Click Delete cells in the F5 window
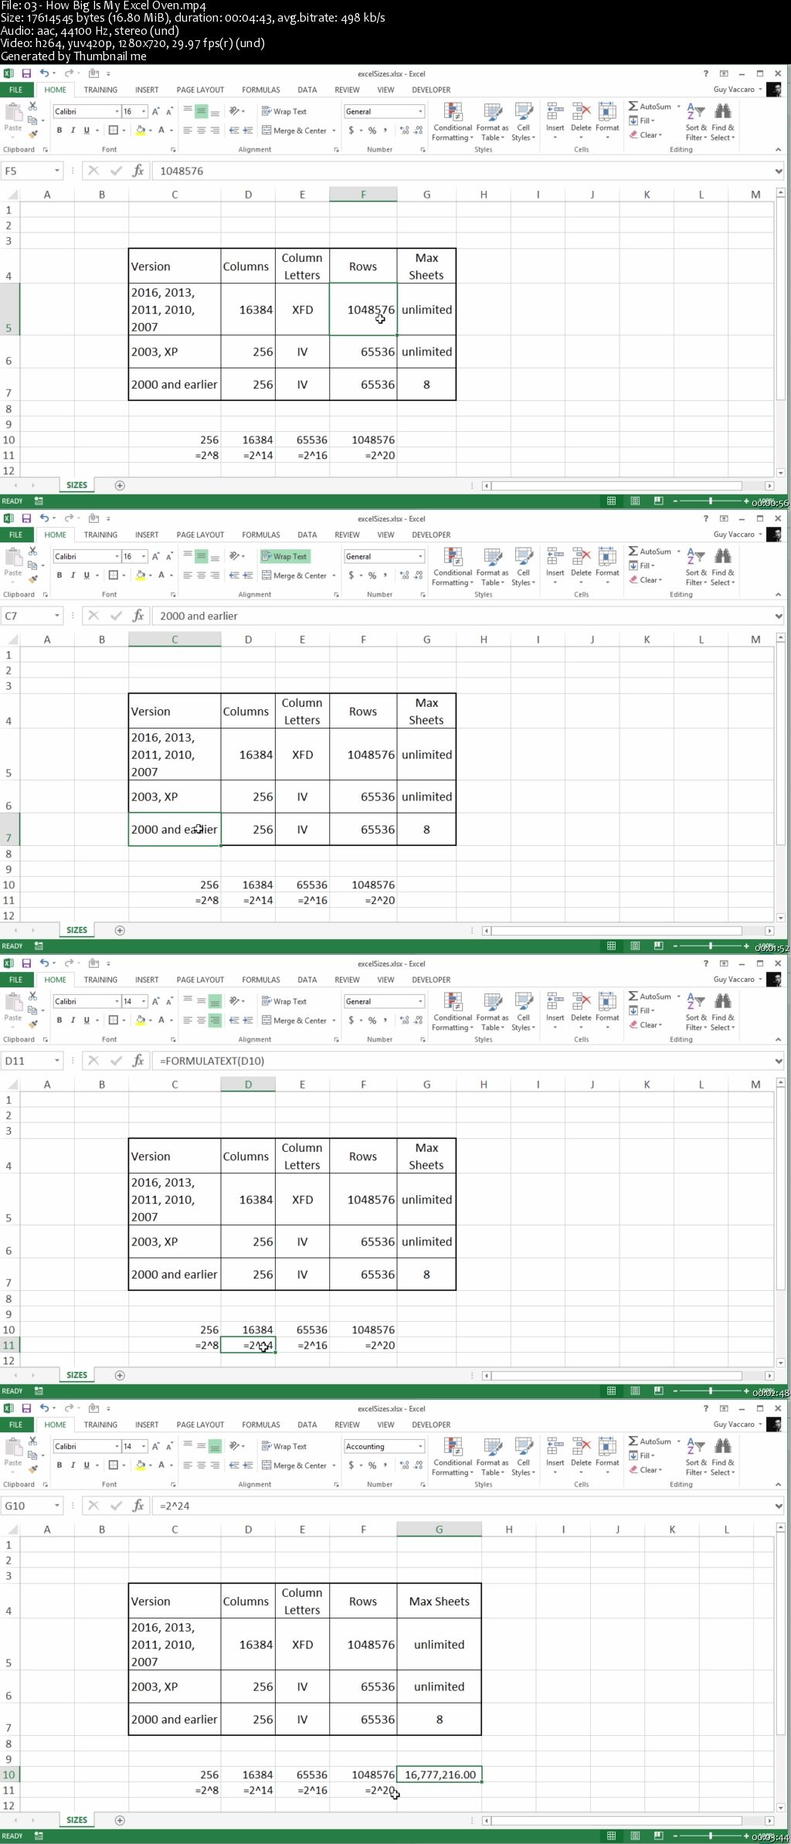Screen dimensions: 791x1844 (x=581, y=122)
